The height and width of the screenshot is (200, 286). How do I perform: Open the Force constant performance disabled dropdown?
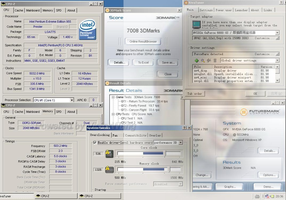click(x=180, y=184)
